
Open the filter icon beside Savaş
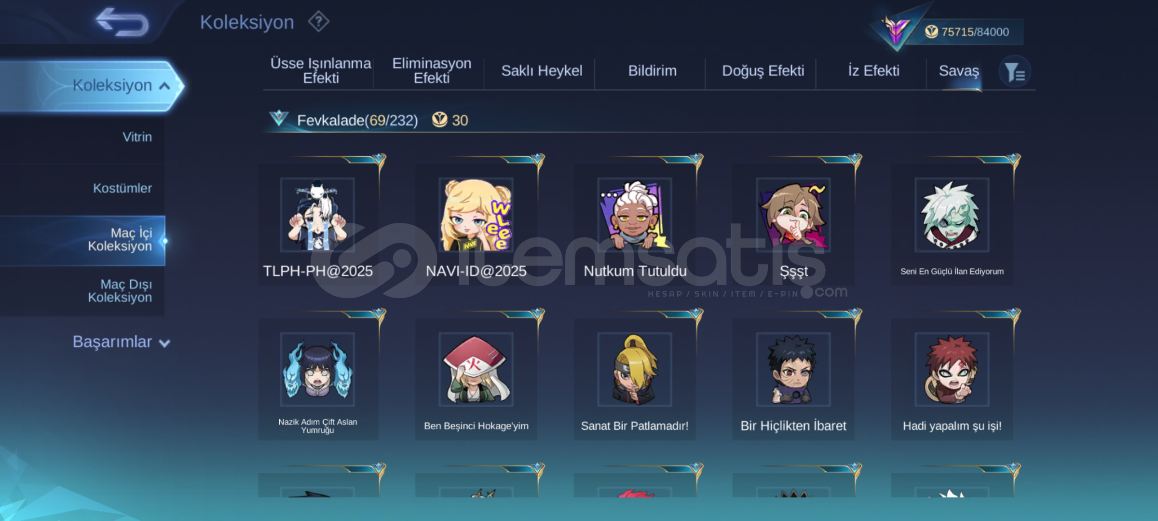tap(1014, 72)
